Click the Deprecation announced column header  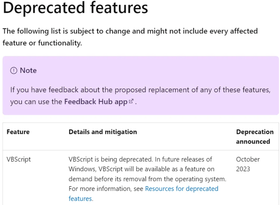point(255,137)
